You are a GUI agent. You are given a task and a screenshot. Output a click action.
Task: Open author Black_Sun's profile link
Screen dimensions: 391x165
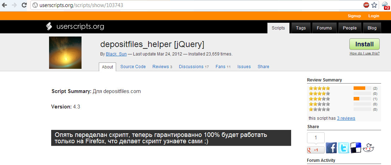pos(116,54)
